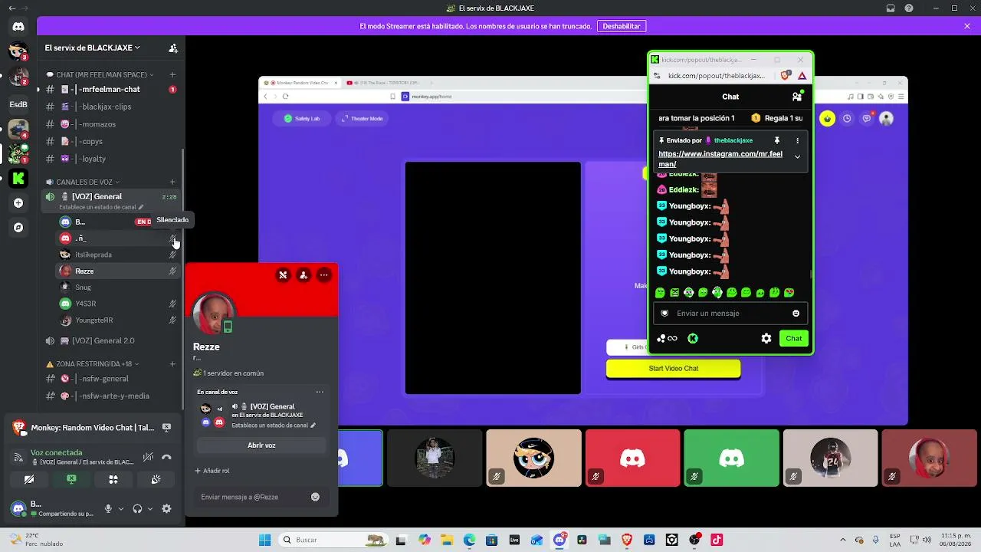This screenshot has height=552, width=981.
Task: Collapse CHAT (MR FEELMAN SPACE) category
Action: [100, 74]
